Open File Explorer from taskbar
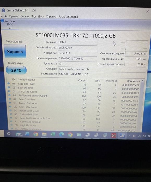Screen dimensions: 151x182 (x=44, y=135)
